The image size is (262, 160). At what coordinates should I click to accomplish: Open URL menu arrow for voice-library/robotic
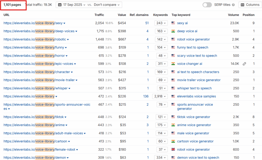pos(68,40)
